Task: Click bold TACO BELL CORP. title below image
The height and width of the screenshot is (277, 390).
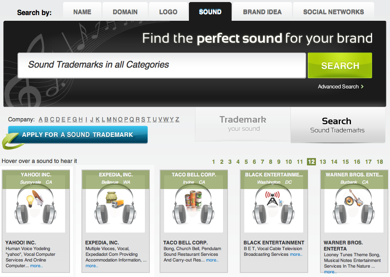Action: click(185, 243)
